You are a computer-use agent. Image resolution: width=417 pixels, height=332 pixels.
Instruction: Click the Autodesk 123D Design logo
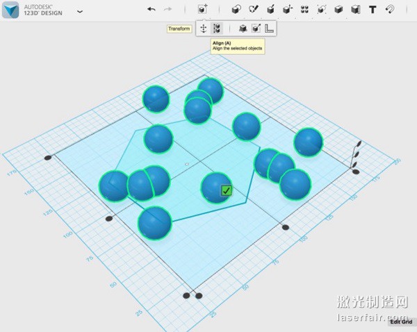[x=11, y=10]
